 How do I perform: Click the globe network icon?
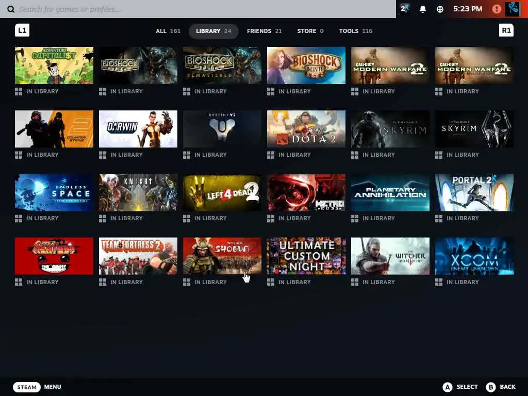click(440, 9)
